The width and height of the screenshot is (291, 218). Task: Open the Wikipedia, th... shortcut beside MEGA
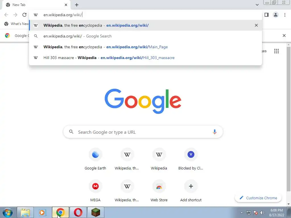coord(127,191)
